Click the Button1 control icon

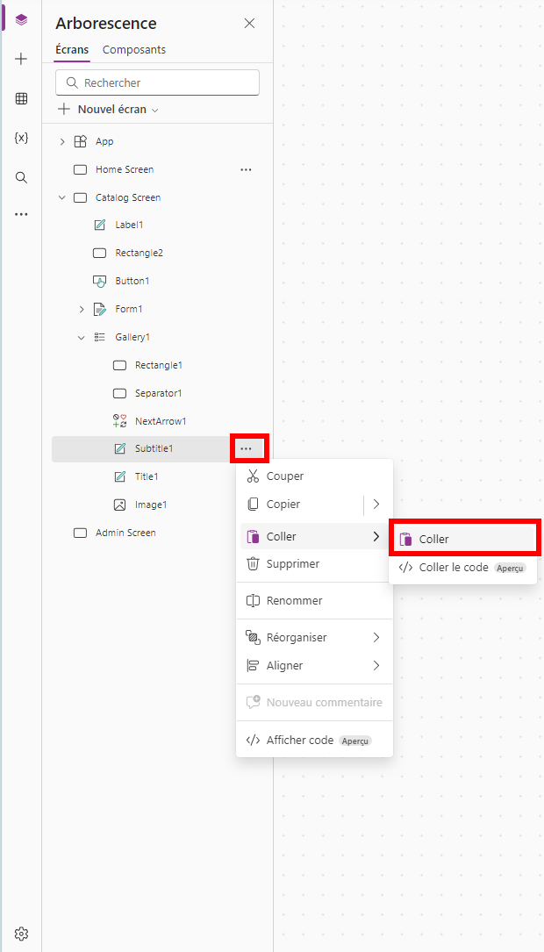tap(99, 281)
